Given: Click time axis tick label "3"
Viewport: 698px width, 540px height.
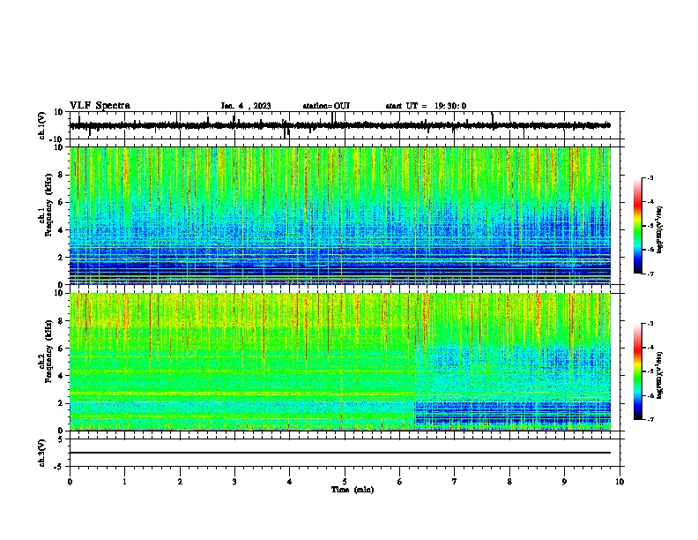Looking at the screenshot, I should pos(234,482).
